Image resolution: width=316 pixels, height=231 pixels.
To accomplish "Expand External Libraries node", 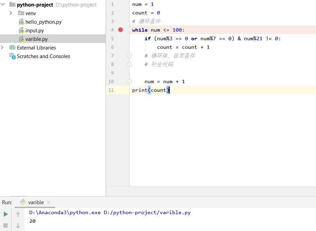I will 2,47.
